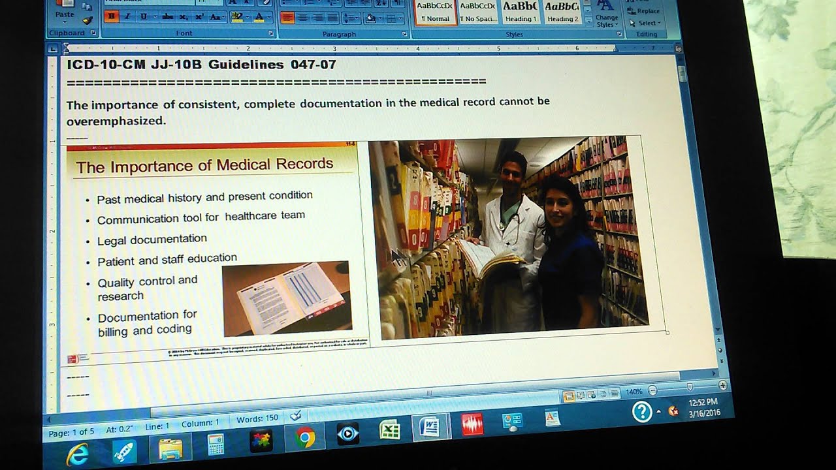Align text left
Image resolution: width=836 pixels, height=470 pixels.
(x=287, y=18)
